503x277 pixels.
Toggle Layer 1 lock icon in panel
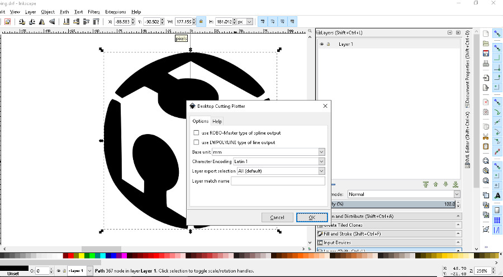coord(329,44)
